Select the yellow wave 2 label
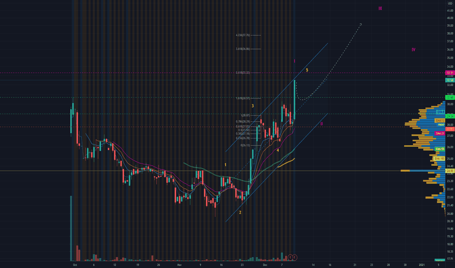455x268 pixels. (x=240, y=212)
